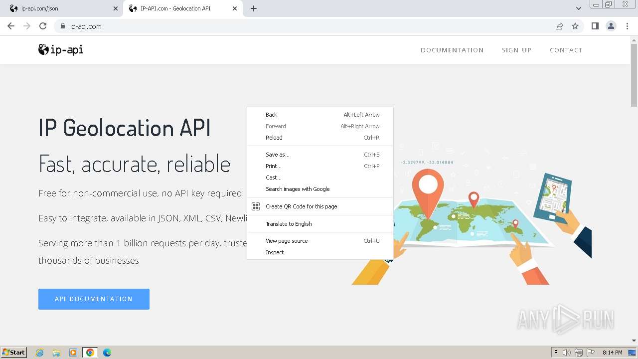Open the media player taskbar icon
The height and width of the screenshot is (359, 638).
pyautogui.click(x=73, y=353)
